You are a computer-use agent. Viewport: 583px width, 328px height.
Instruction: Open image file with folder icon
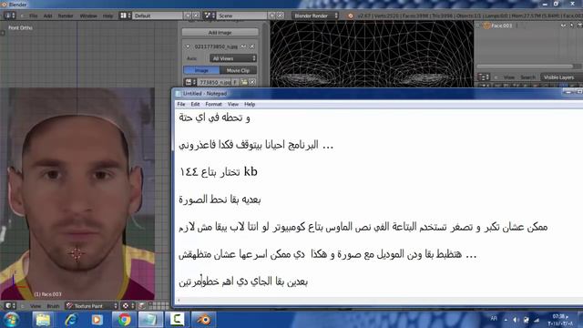(244, 82)
